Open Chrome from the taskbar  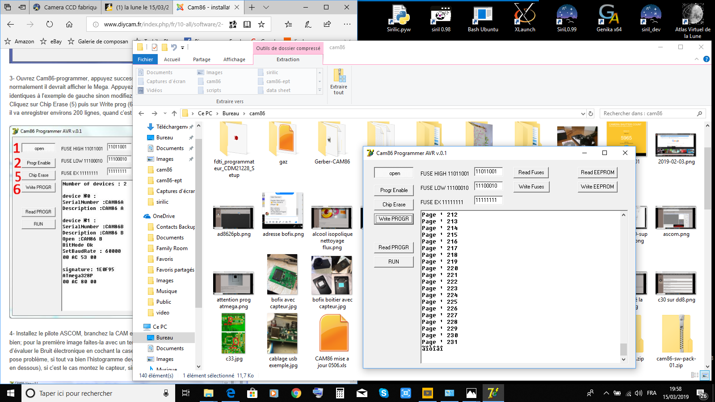[x=296, y=393]
